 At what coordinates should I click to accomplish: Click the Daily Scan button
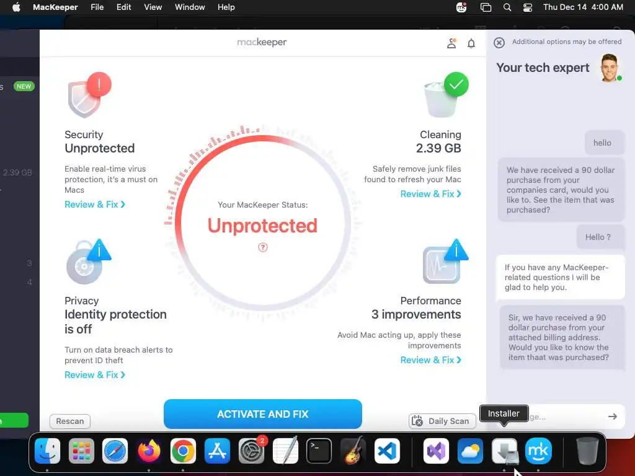coord(442,421)
